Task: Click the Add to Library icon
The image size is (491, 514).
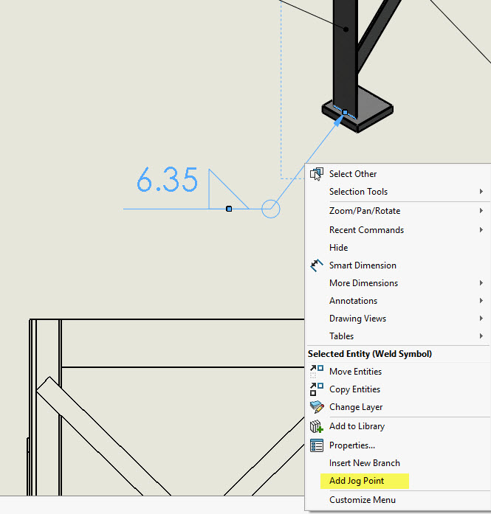Action: [317, 426]
